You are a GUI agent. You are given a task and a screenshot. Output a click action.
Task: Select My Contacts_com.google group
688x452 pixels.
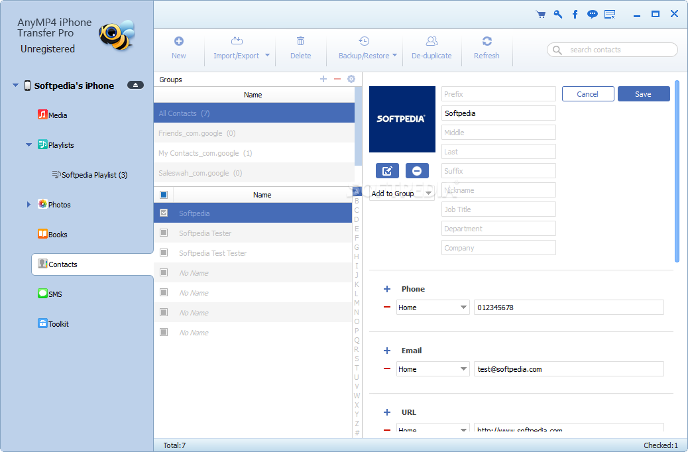[x=254, y=152]
